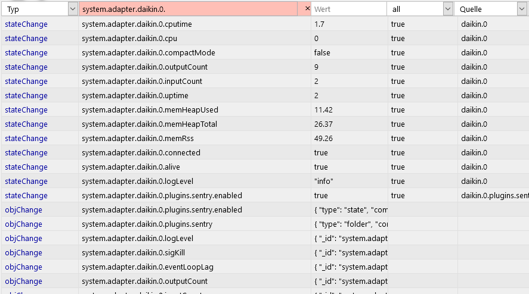Click daikin.0 source in cpu row
The height and width of the screenshot is (294, 529).
coord(474,39)
